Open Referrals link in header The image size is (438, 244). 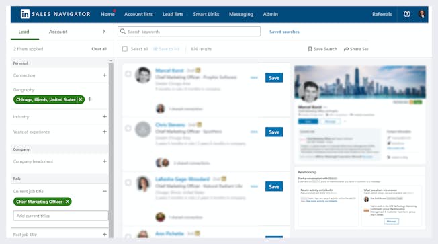tap(382, 14)
